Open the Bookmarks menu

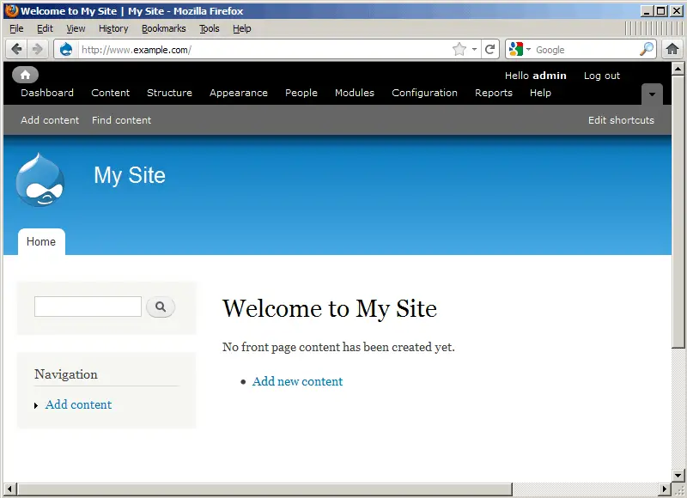click(163, 28)
